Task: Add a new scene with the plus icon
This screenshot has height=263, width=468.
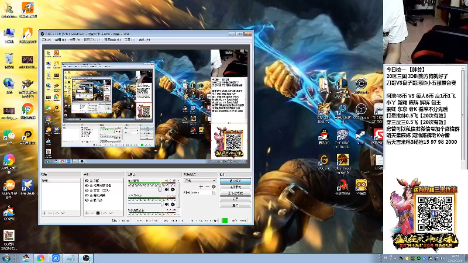Action: pyautogui.click(x=44, y=213)
